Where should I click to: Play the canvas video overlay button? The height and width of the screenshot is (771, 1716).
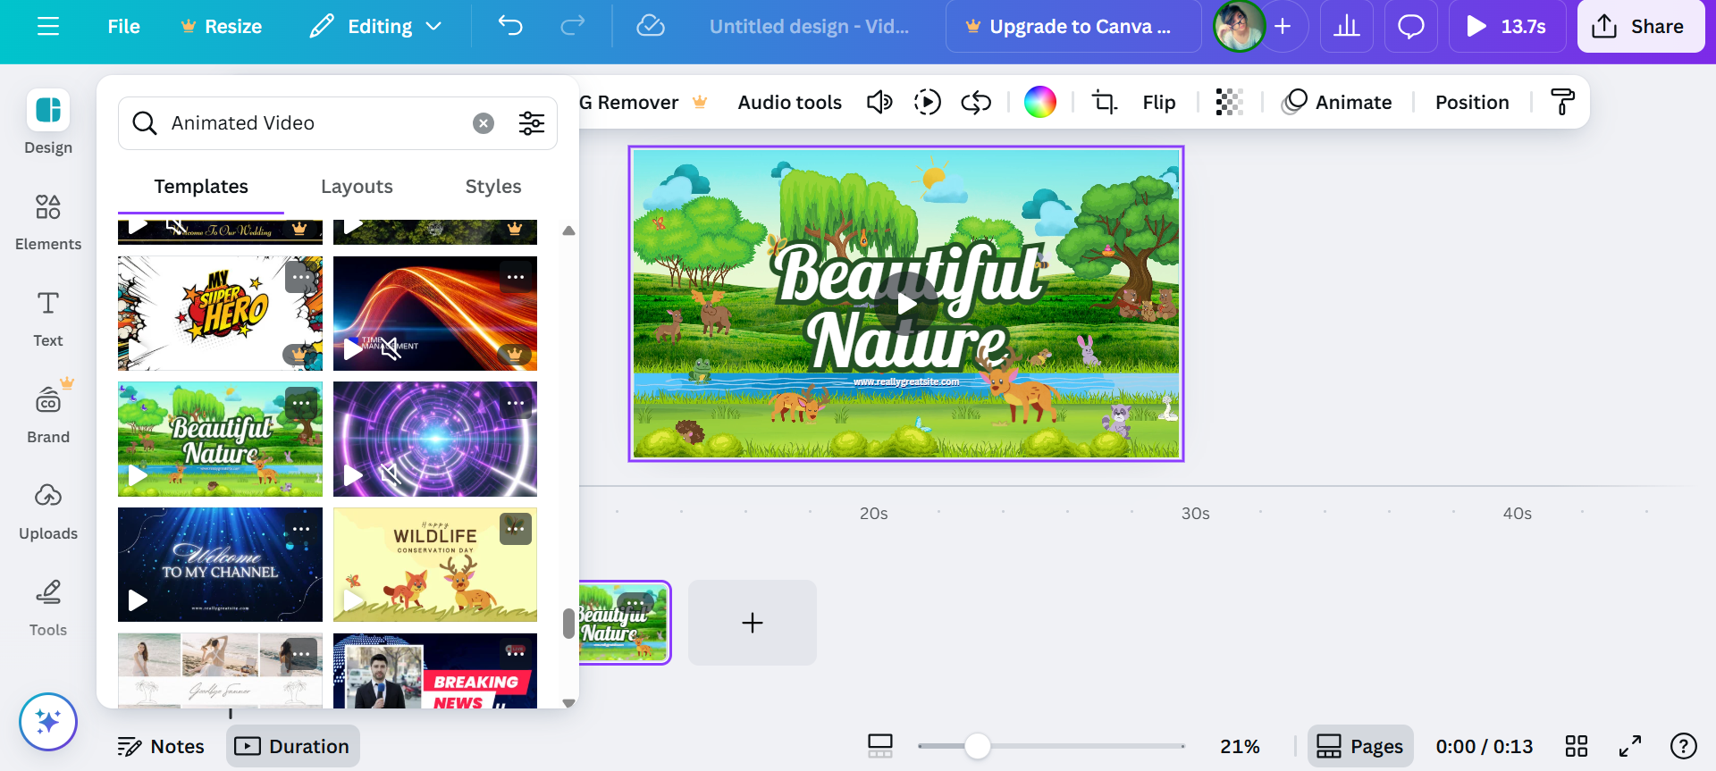click(906, 304)
